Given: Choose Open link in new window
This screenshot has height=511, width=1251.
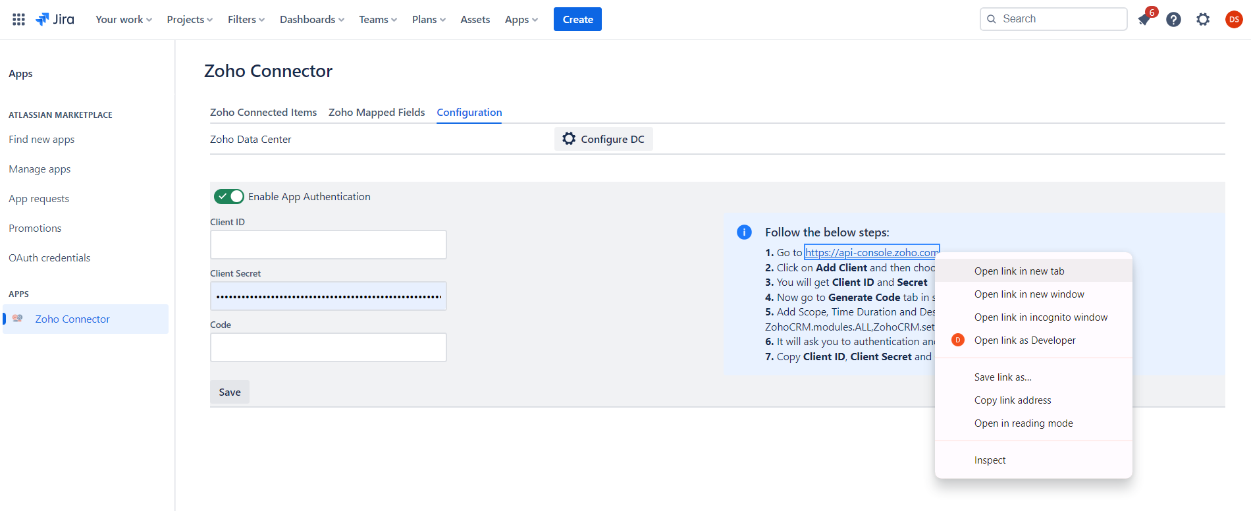Looking at the screenshot, I should (1034, 294).
